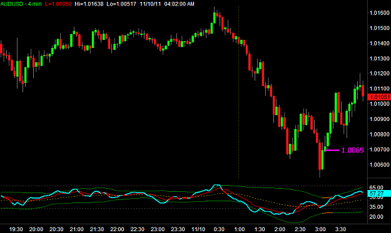Click the 22:30 time axis label
Screen dimensions: 391x233
pos(138,229)
